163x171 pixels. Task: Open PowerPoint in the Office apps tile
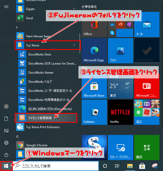121,24
